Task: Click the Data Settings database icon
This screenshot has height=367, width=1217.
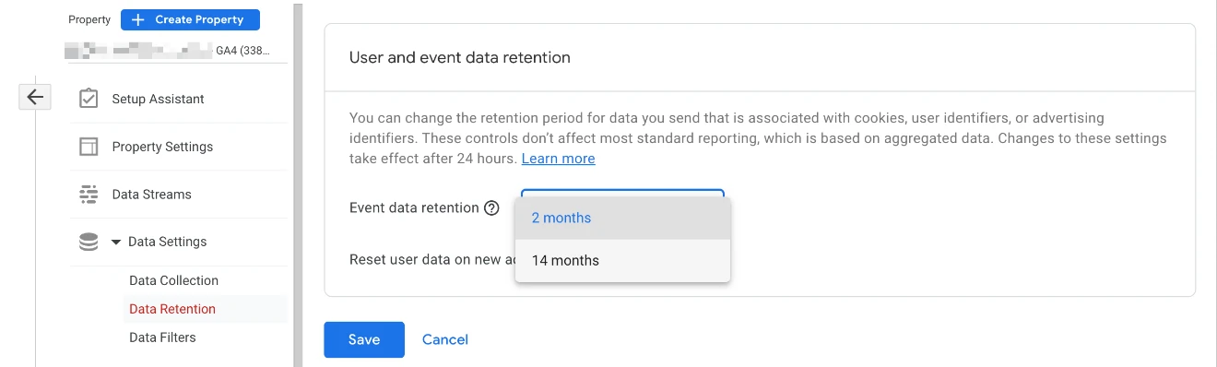Action: pos(89,242)
